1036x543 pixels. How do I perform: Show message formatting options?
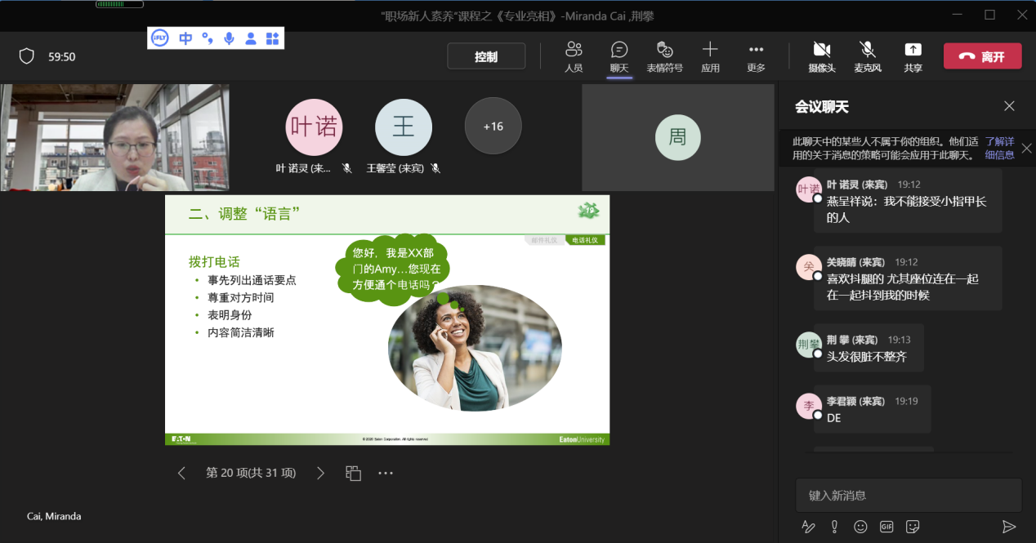[808, 527]
